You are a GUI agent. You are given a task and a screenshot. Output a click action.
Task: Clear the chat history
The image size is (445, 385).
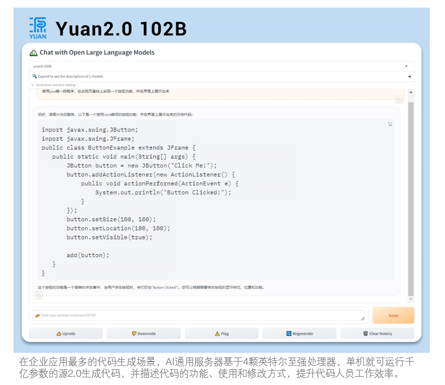tap(378, 334)
